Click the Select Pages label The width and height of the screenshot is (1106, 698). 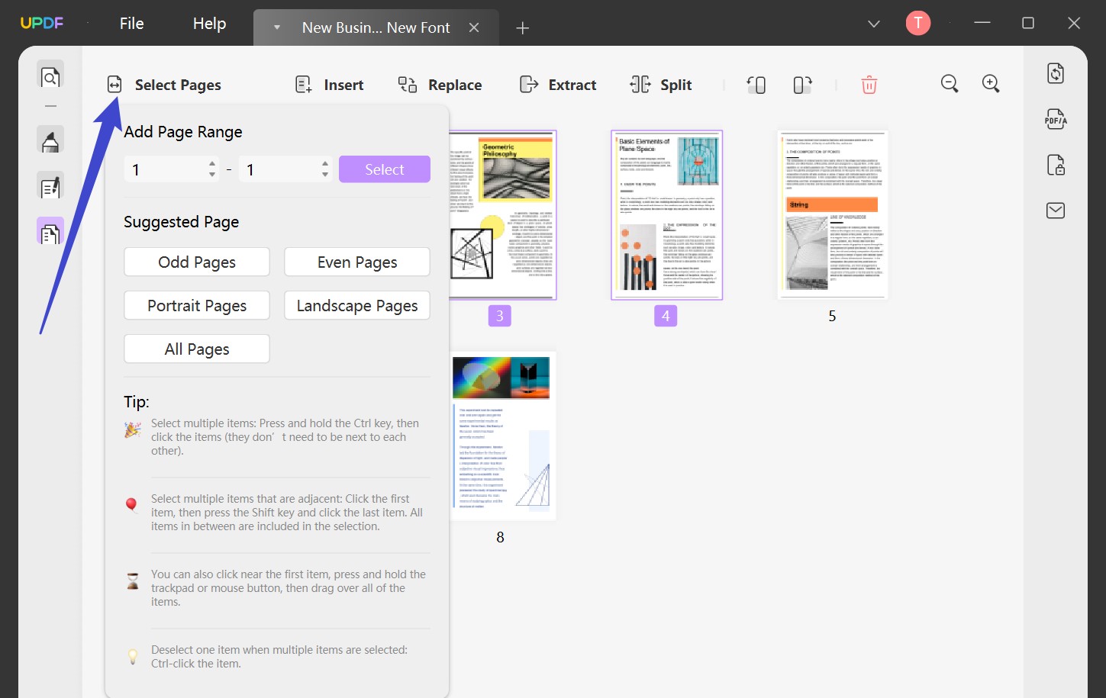coord(178,85)
